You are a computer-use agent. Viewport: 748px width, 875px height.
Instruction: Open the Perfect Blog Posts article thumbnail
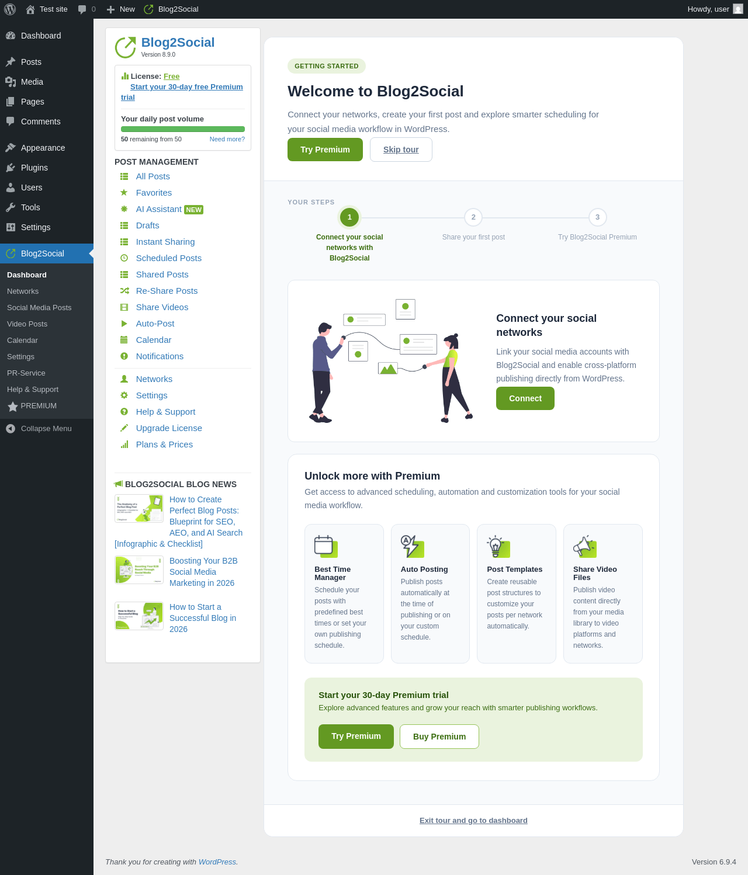click(139, 509)
